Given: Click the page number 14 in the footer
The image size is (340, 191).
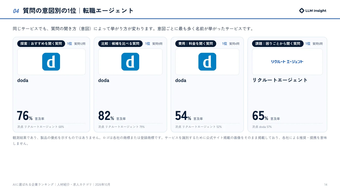Looking at the screenshot, I should click(x=326, y=185).
